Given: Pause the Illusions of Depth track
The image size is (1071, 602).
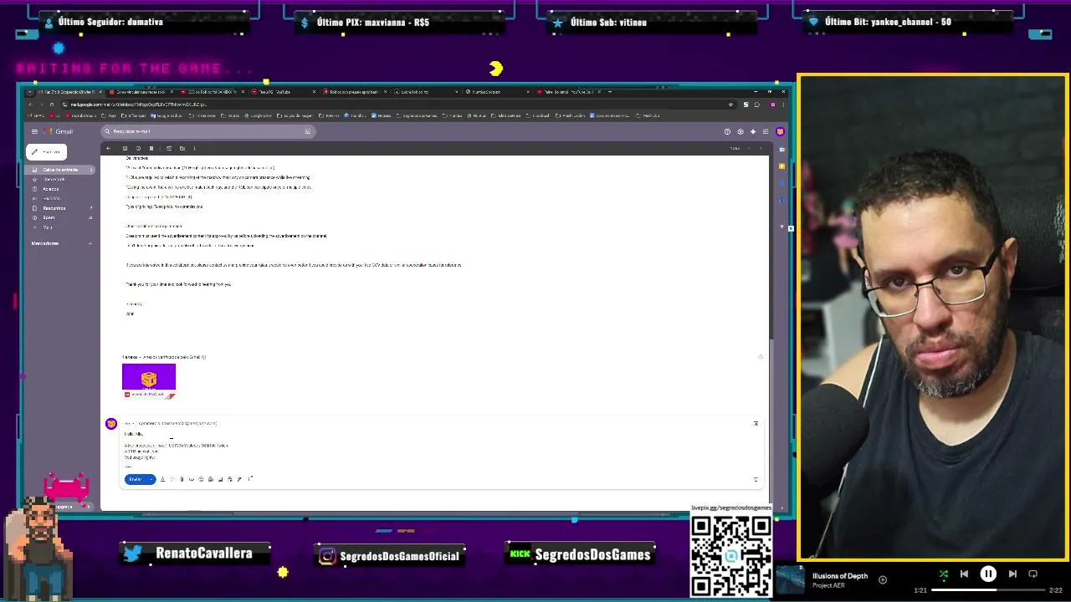Looking at the screenshot, I should 988,574.
